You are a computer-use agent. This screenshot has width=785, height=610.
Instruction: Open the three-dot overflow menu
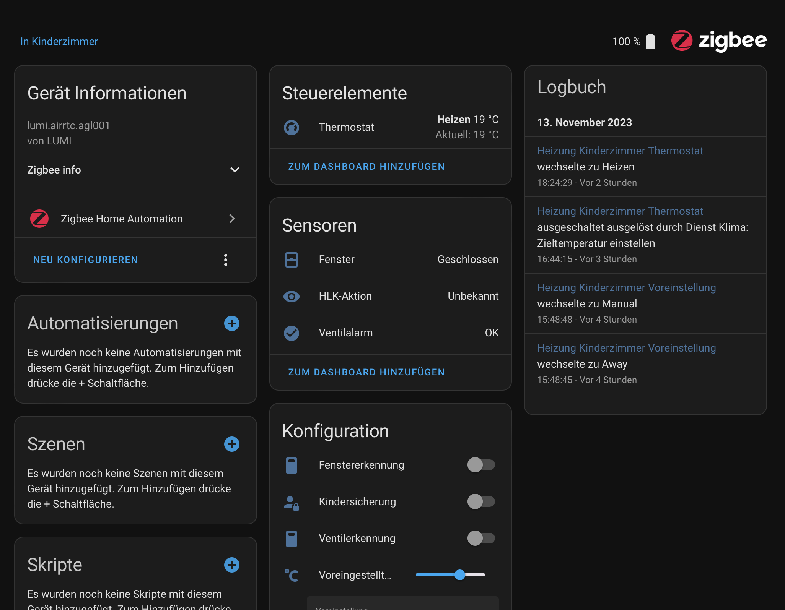[226, 260]
